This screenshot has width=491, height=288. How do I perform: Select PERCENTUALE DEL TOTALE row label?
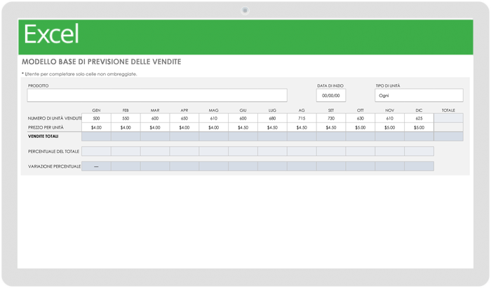53,151
